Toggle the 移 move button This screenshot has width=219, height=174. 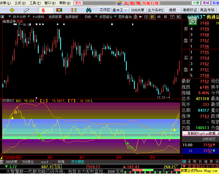pos(165,17)
